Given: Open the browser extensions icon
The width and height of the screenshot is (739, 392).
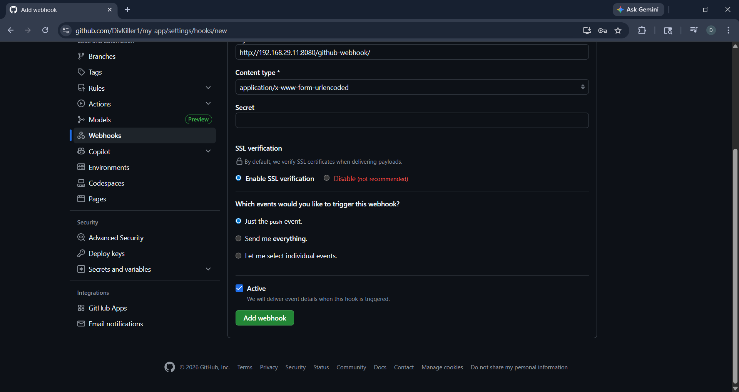Looking at the screenshot, I should coord(642,30).
